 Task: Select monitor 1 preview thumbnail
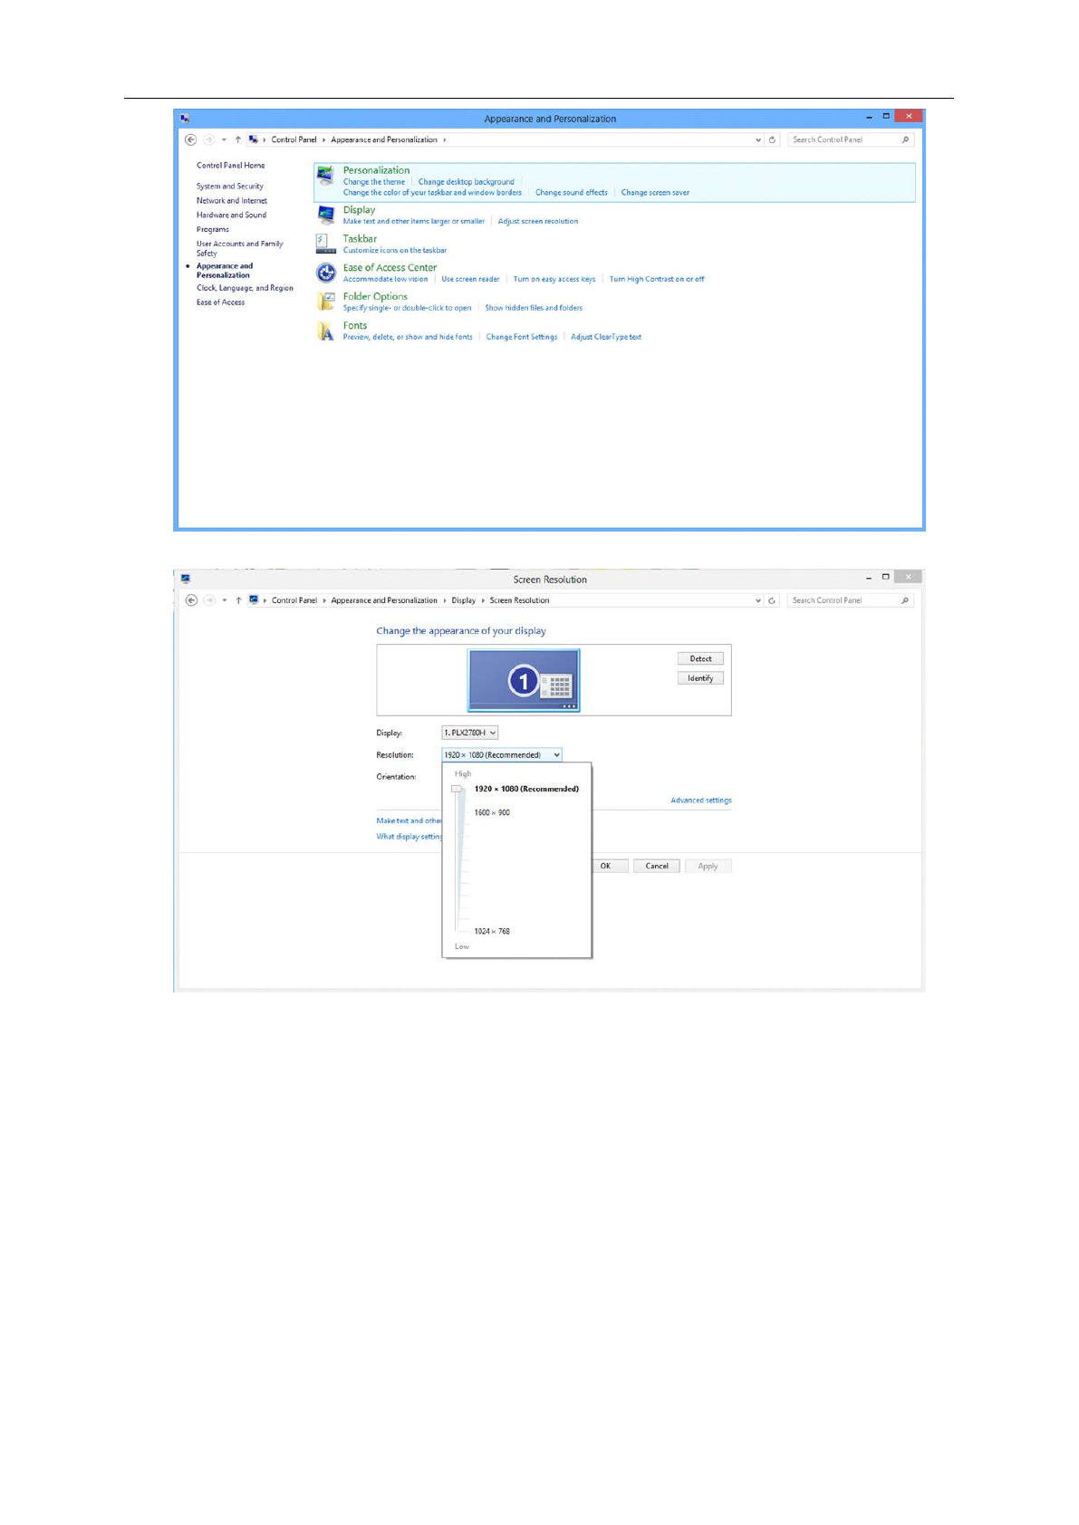[x=524, y=680]
